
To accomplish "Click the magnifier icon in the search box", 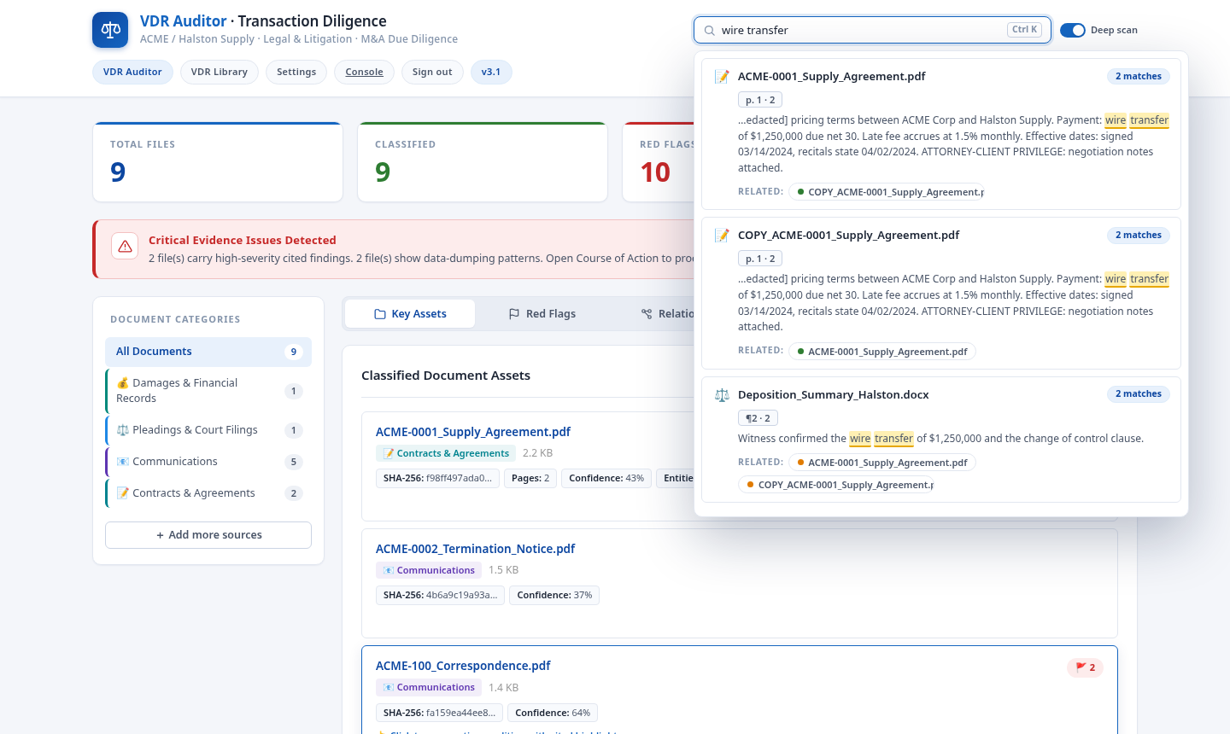I will click(710, 30).
